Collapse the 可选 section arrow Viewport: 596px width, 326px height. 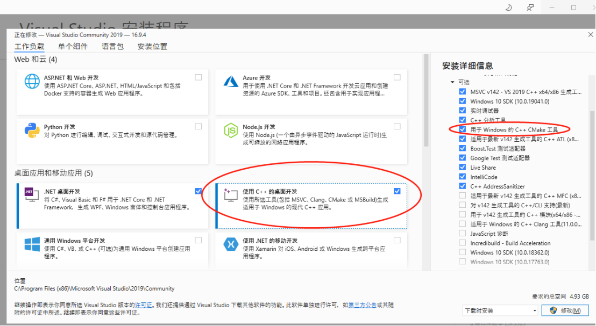coord(452,82)
